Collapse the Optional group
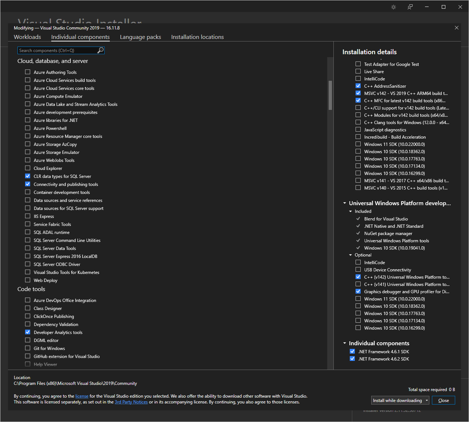469x422 pixels. 350,255
